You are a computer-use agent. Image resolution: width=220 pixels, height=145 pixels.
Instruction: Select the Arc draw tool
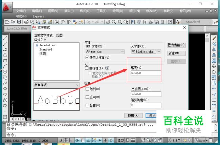pyautogui.click(x=5, y=66)
